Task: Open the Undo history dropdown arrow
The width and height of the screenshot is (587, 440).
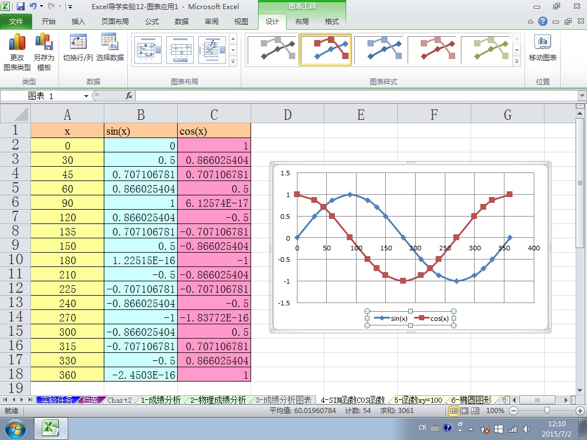Action: (41, 6)
